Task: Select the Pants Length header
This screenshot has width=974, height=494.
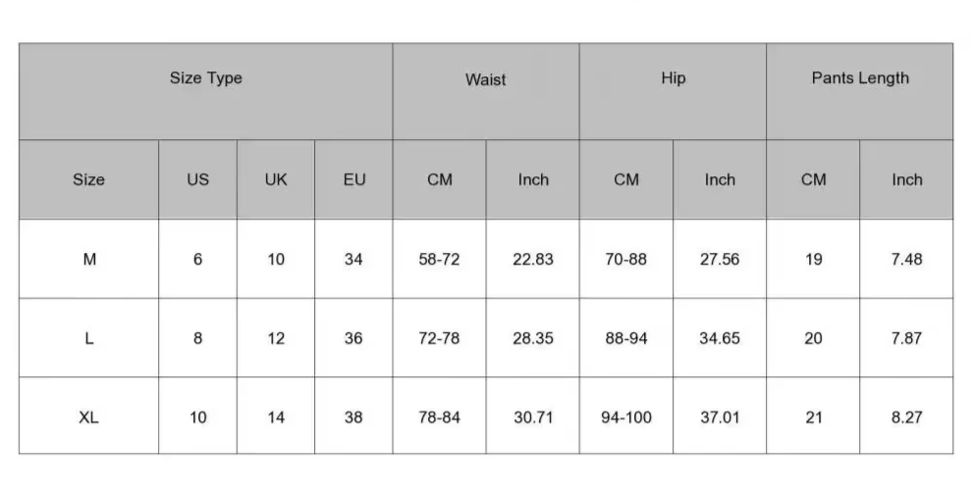Action: click(860, 91)
